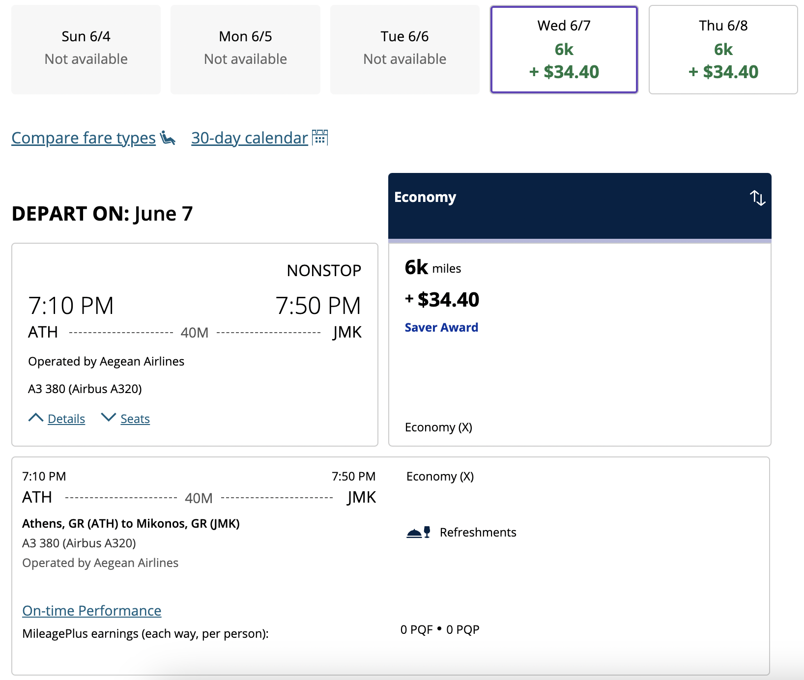Screen dimensions: 804x680
Task: Pick the Tue 6/6 unavailable date
Action: (x=404, y=49)
